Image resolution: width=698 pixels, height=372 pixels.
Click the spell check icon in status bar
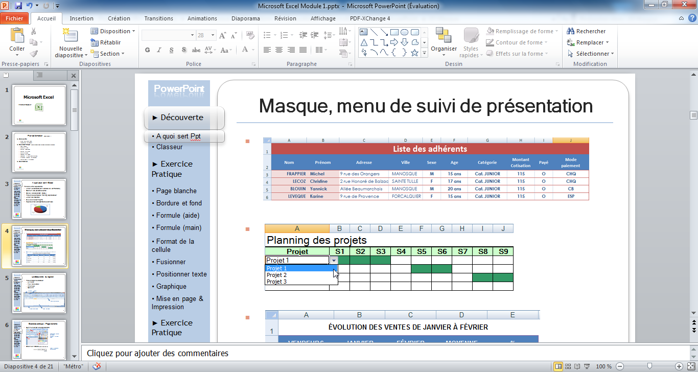click(97, 366)
